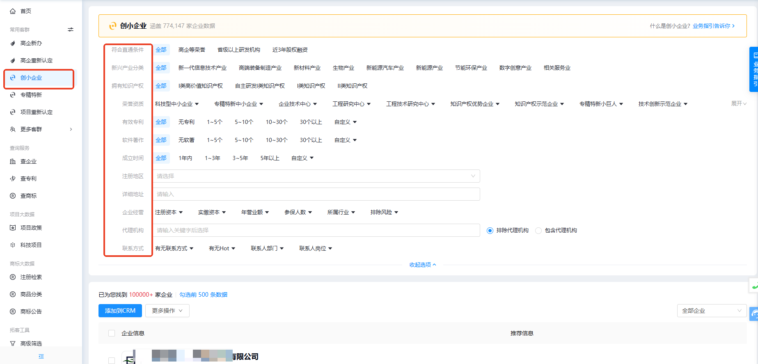Image resolution: width=758 pixels, height=364 pixels.
Task: Click the 查专利 icon in sidebar
Action: coord(13,179)
